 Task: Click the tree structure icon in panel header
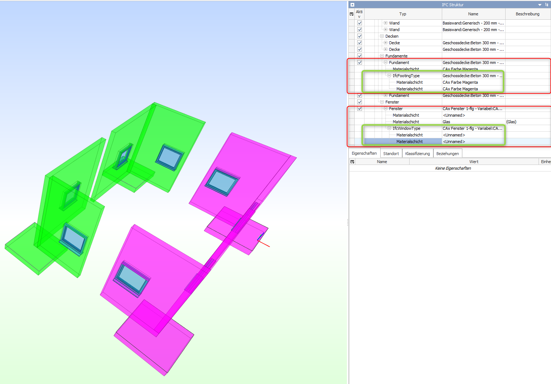[547, 5]
